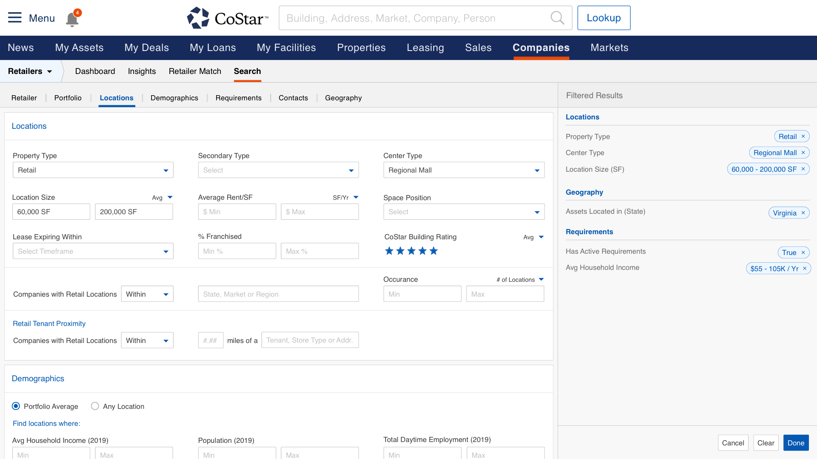The height and width of the screenshot is (459, 817).
Task: Select Any Location radio button
Action: click(95, 406)
